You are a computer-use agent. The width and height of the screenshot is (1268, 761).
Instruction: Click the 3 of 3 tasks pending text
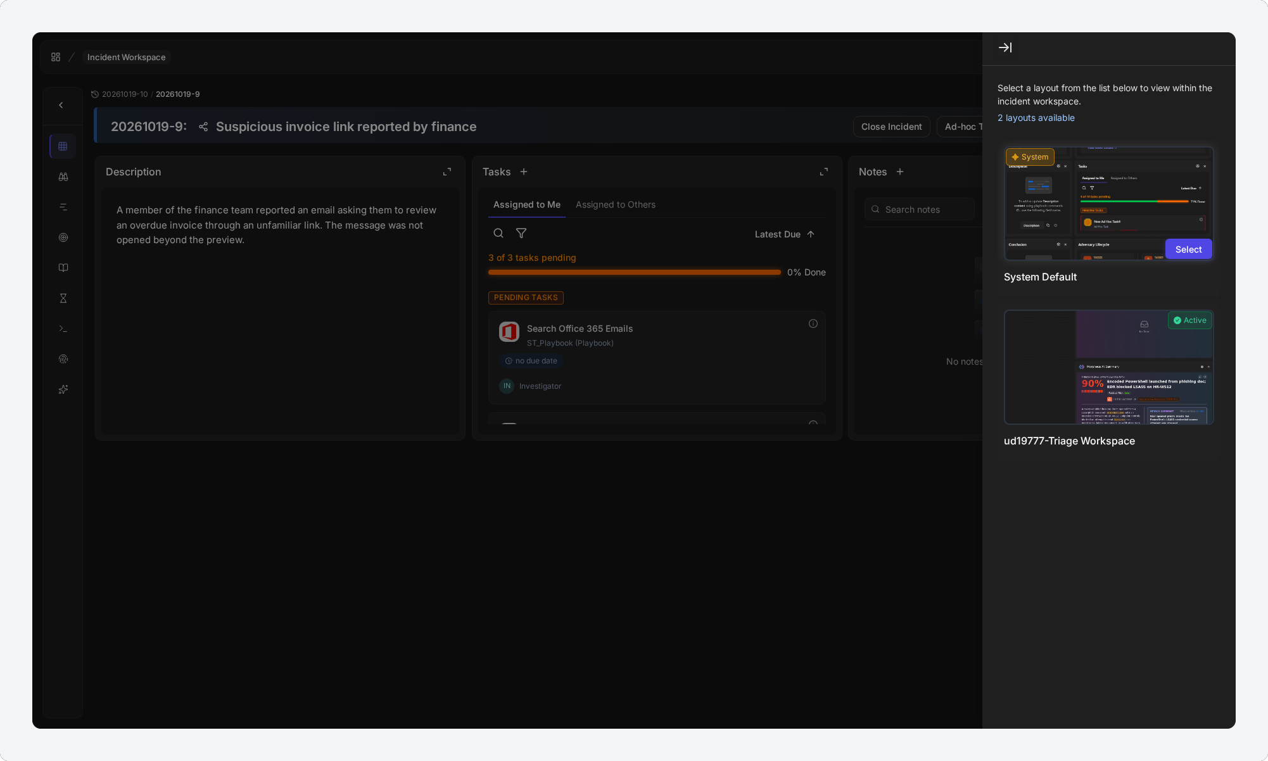[x=532, y=258]
